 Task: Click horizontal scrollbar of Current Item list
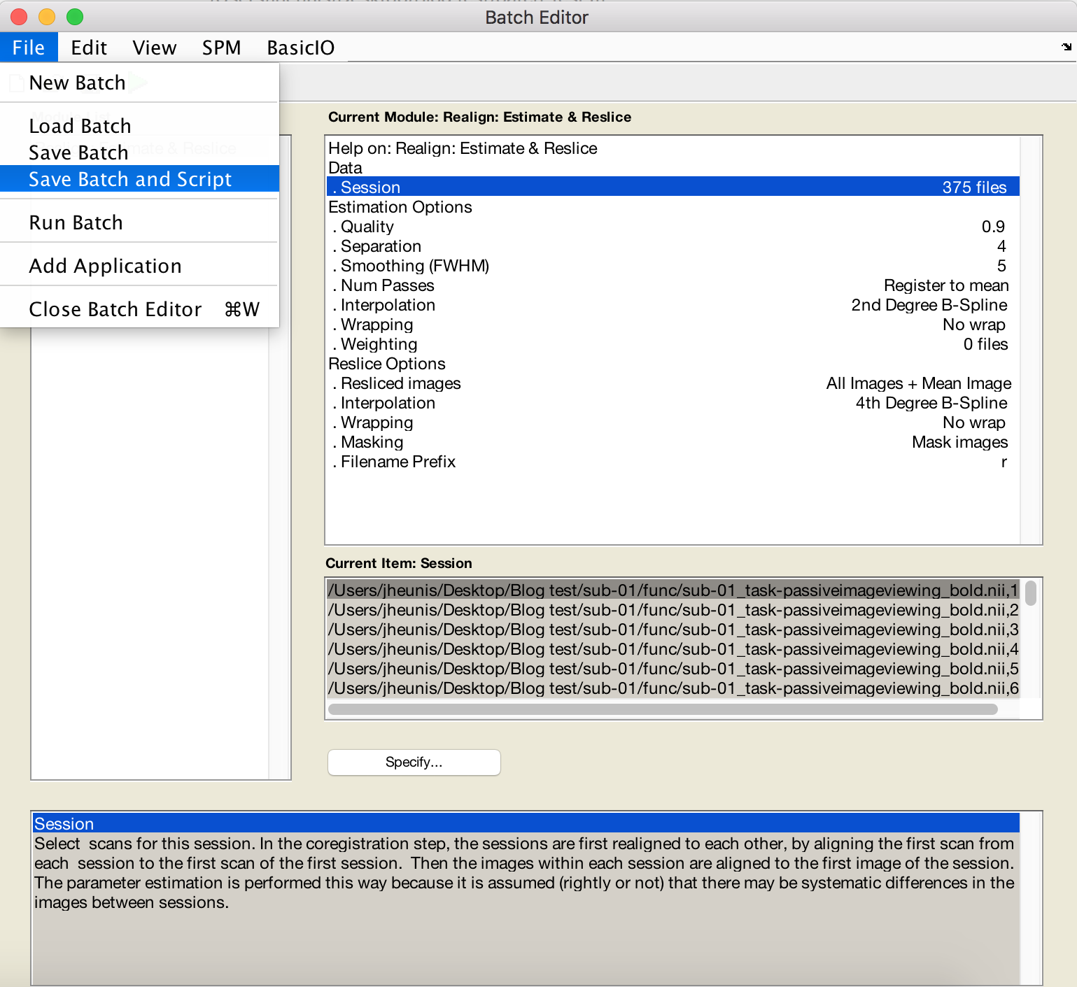point(663,709)
